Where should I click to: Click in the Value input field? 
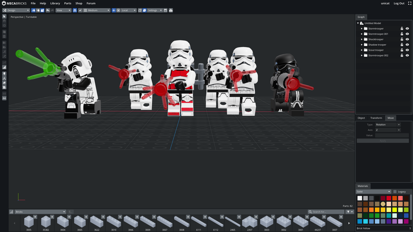pyautogui.click(x=392, y=135)
